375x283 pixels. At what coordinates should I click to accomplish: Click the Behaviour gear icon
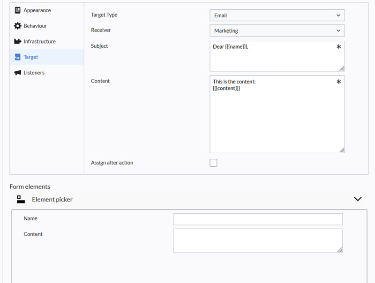pyautogui.click(x=17, y=26)
